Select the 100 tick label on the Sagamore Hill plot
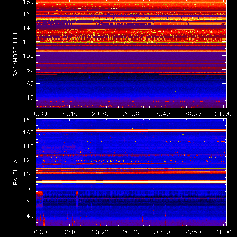 (28, 56)
